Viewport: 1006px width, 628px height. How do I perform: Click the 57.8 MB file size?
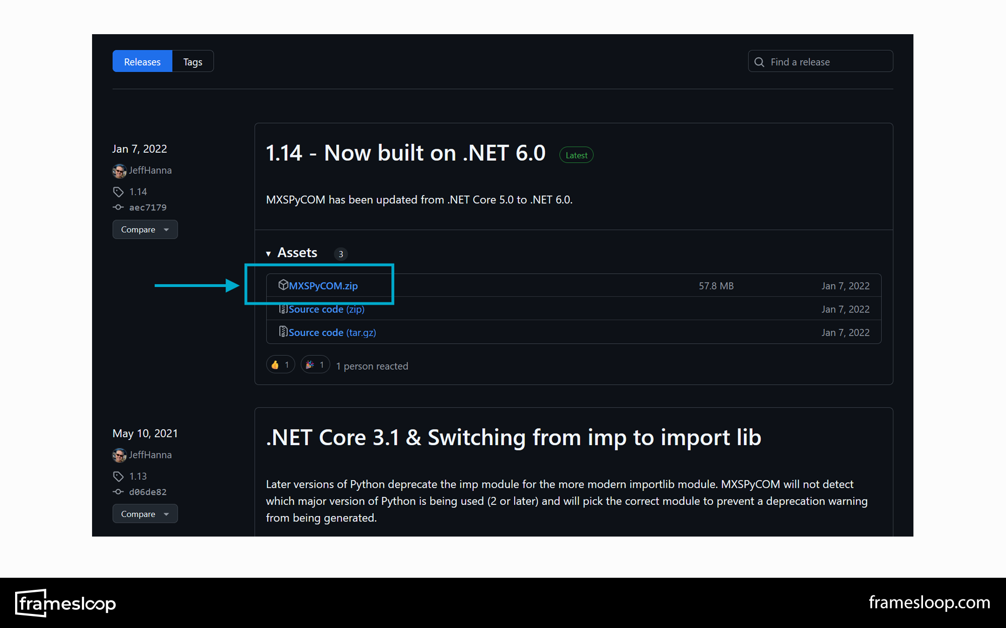click(716, 286)
